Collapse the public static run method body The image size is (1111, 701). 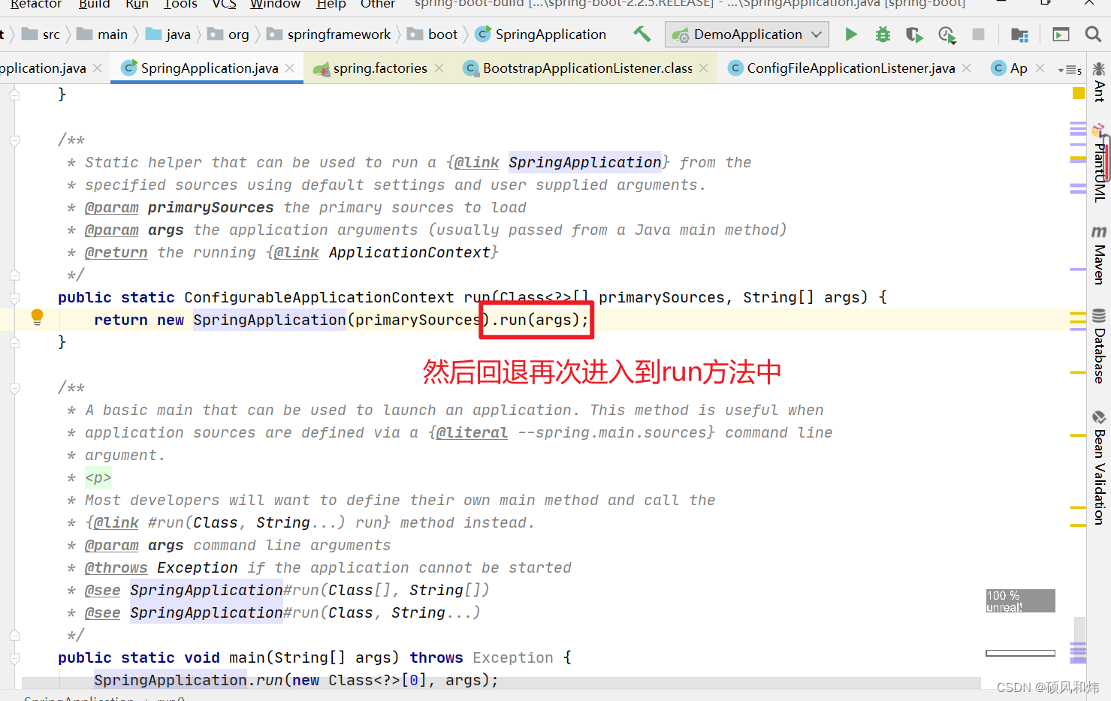pyautogui.click(x=14, y=298)
